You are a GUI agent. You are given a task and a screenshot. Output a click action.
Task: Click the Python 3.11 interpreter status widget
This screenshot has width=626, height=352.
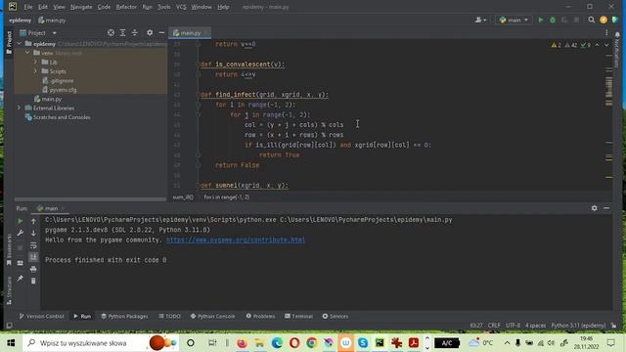(x=578, y=326)
